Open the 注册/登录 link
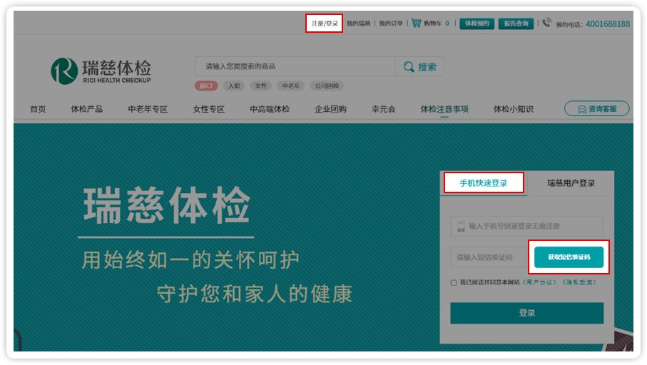The height and width of the screenshot is (365, 647). coord(325,24)
